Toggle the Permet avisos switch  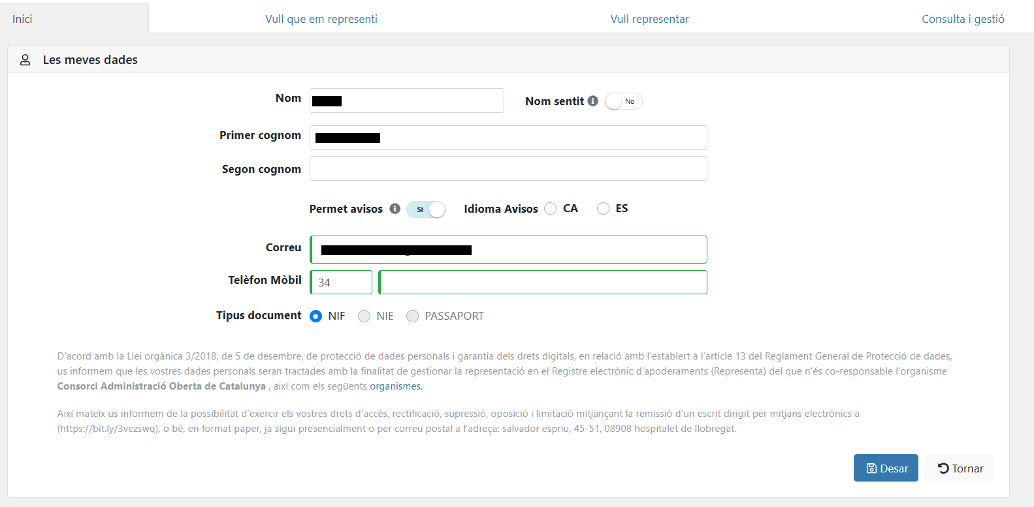click(x=426, y=209)
